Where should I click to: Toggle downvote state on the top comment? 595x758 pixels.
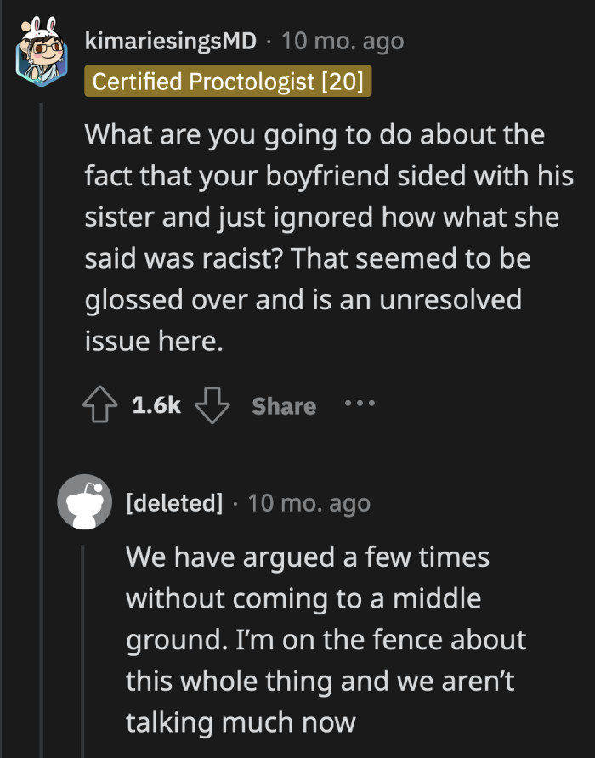tap(212, 405)
